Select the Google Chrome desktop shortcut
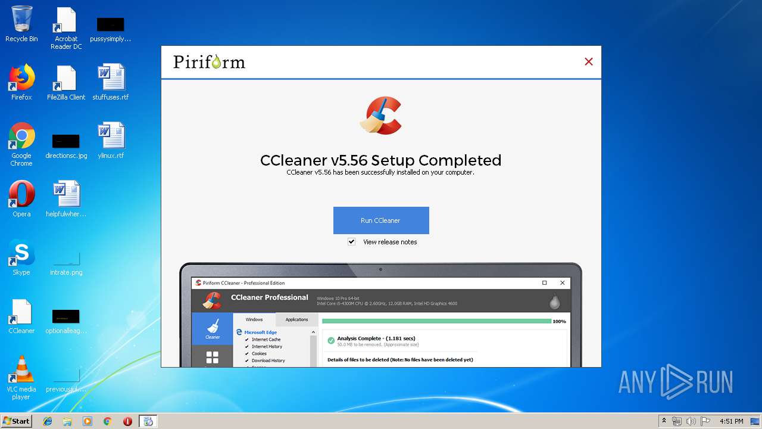The image size is (762, 429). click(21, 144)
